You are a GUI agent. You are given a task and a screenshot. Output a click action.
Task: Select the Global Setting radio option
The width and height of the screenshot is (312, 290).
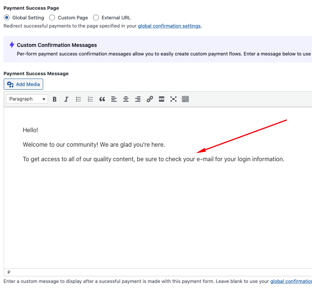(6, 17)
